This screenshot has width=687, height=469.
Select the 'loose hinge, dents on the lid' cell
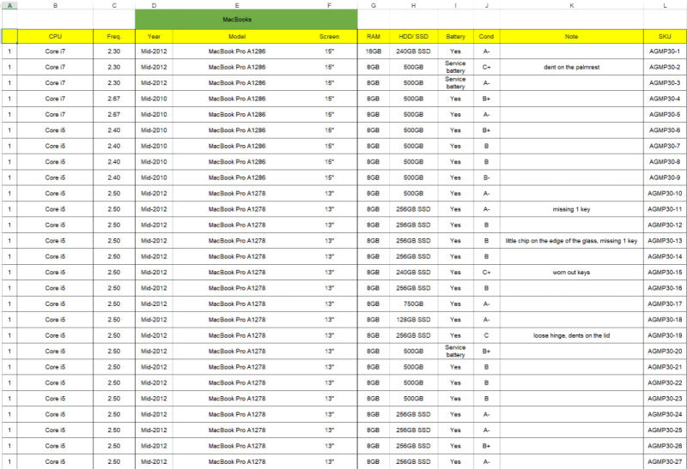coord(571,335)
